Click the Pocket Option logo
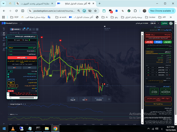177x132 pixels. (10, 23)
